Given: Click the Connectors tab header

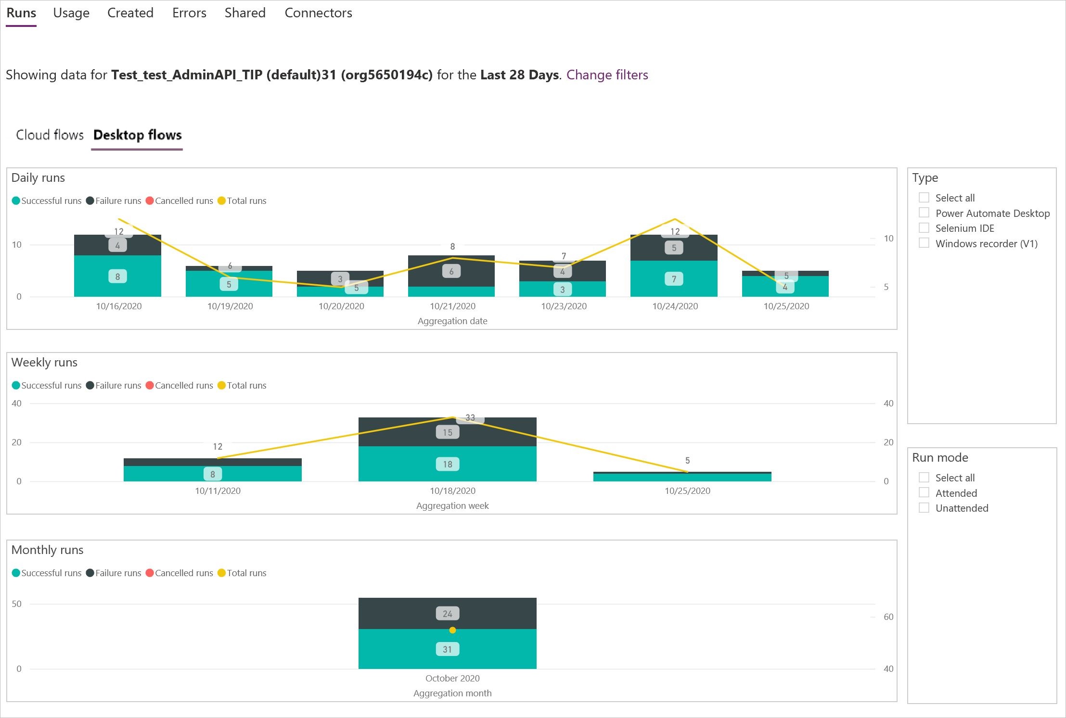Looking at the screenshot, I should 318,13.
